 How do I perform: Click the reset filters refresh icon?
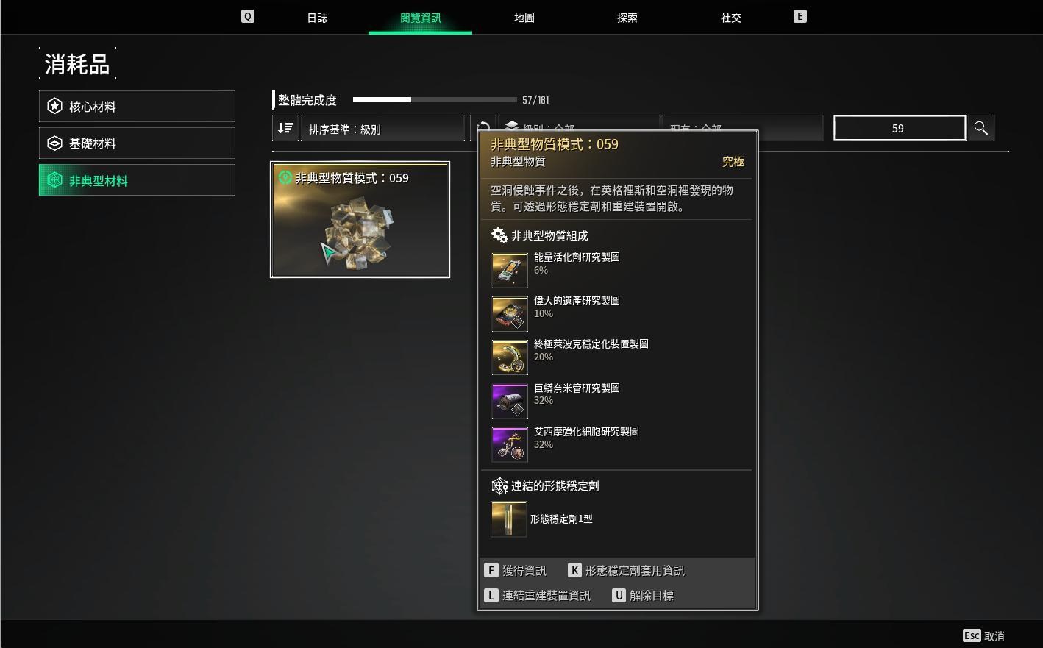click(x=483, y=124)
